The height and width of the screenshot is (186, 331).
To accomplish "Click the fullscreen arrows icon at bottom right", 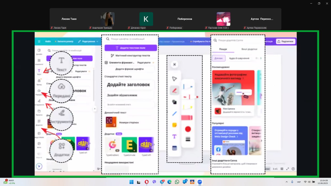I will 287,169.
